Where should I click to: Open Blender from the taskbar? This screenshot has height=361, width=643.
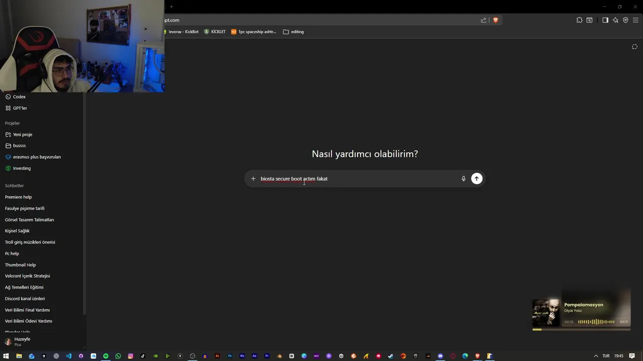click(279, 356)
